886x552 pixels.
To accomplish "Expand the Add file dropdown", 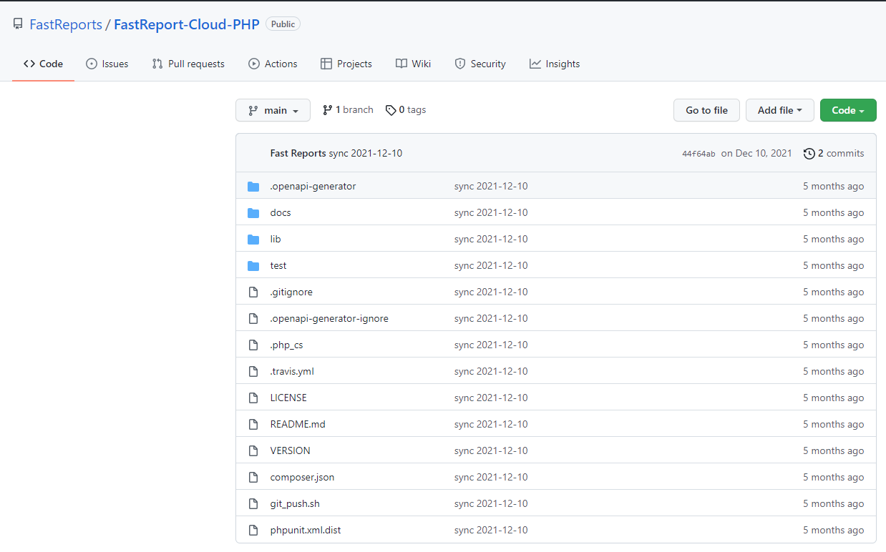I will click(780, 110).
